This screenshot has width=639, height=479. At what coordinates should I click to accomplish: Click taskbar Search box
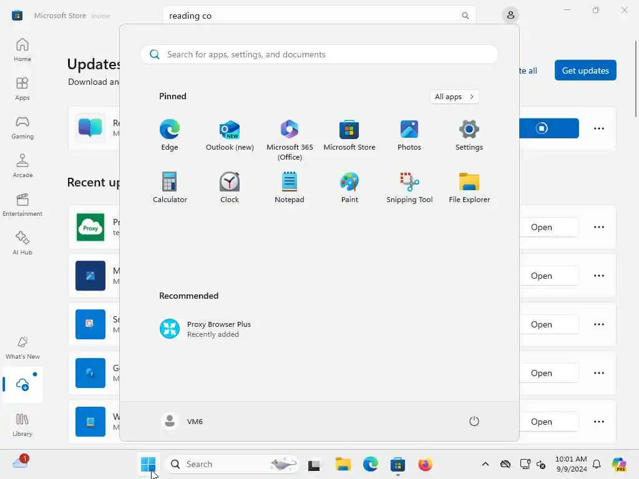(232, 464)
